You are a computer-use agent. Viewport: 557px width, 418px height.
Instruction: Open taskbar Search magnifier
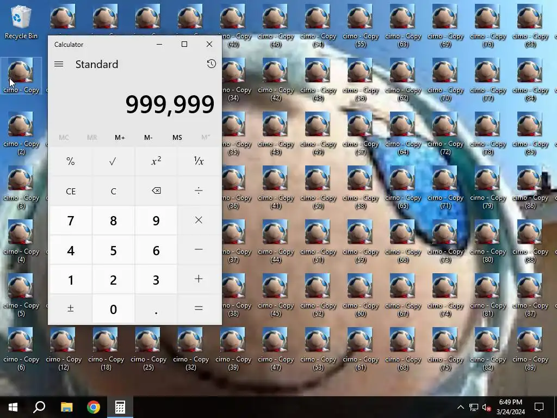coord(39,407)
